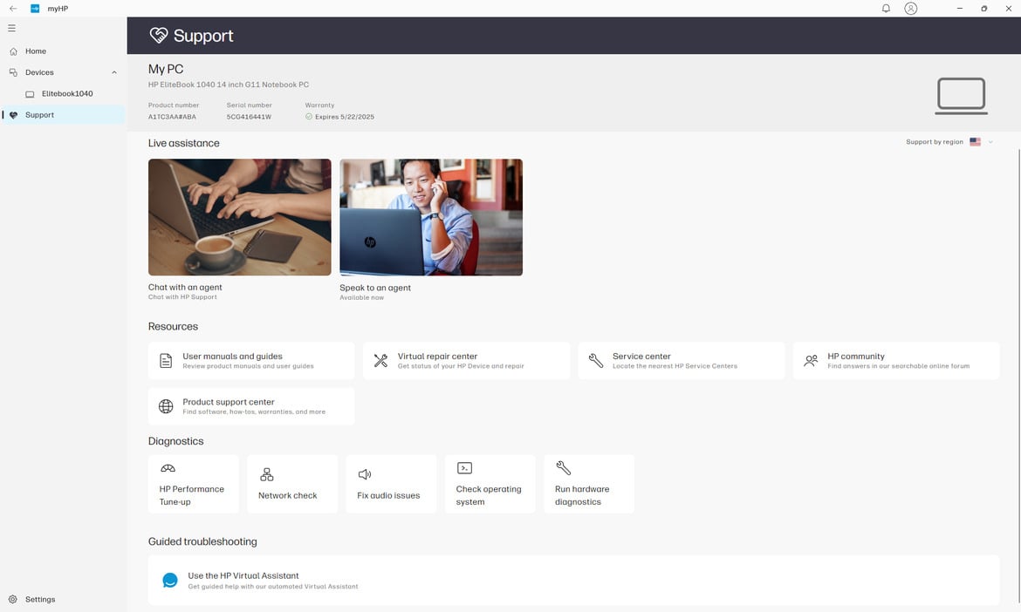Viewport: 1021px width, 612px height.
Task: Click the Support by region label
Action: [935, 142]
